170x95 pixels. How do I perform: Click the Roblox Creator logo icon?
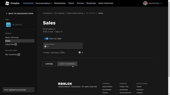pyautogui.click(x=7, y=3)
